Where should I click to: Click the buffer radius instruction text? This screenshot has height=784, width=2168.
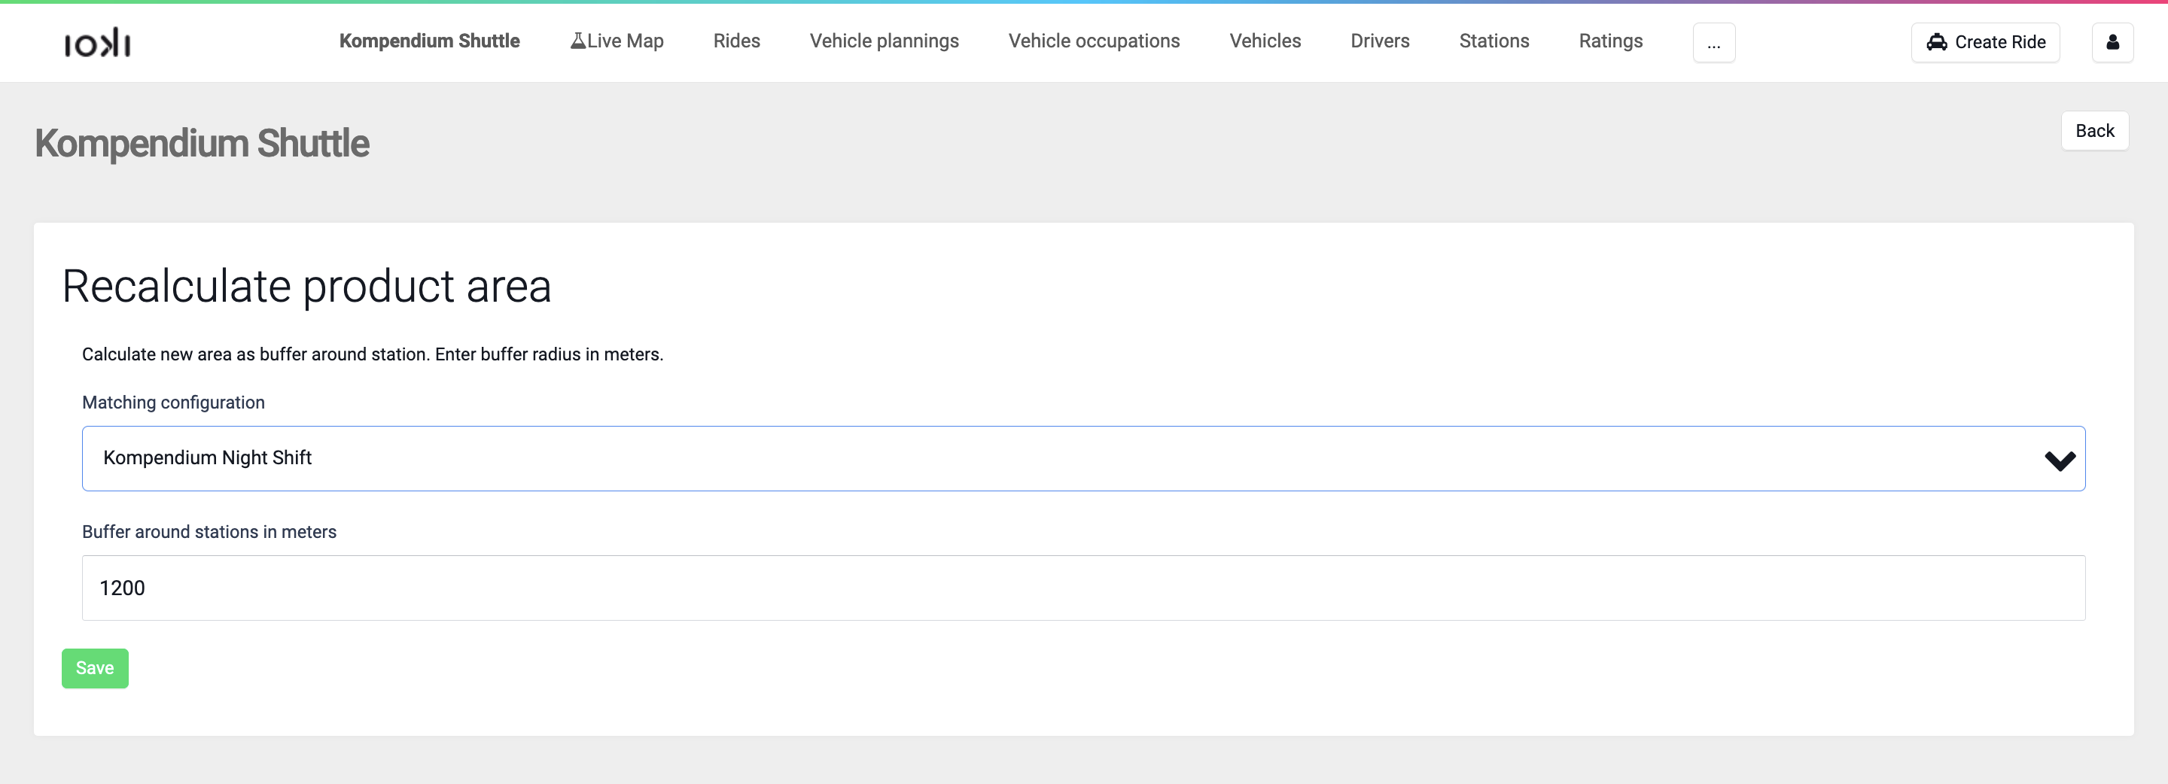[x=372, y=354]
